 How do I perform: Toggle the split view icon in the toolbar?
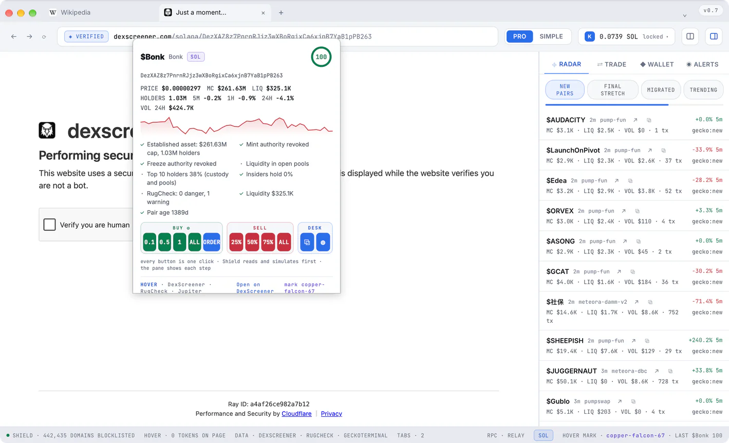coord(690,36)
